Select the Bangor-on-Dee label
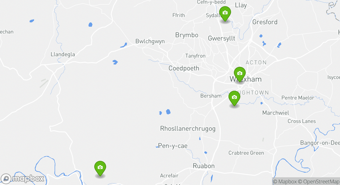 320,143
